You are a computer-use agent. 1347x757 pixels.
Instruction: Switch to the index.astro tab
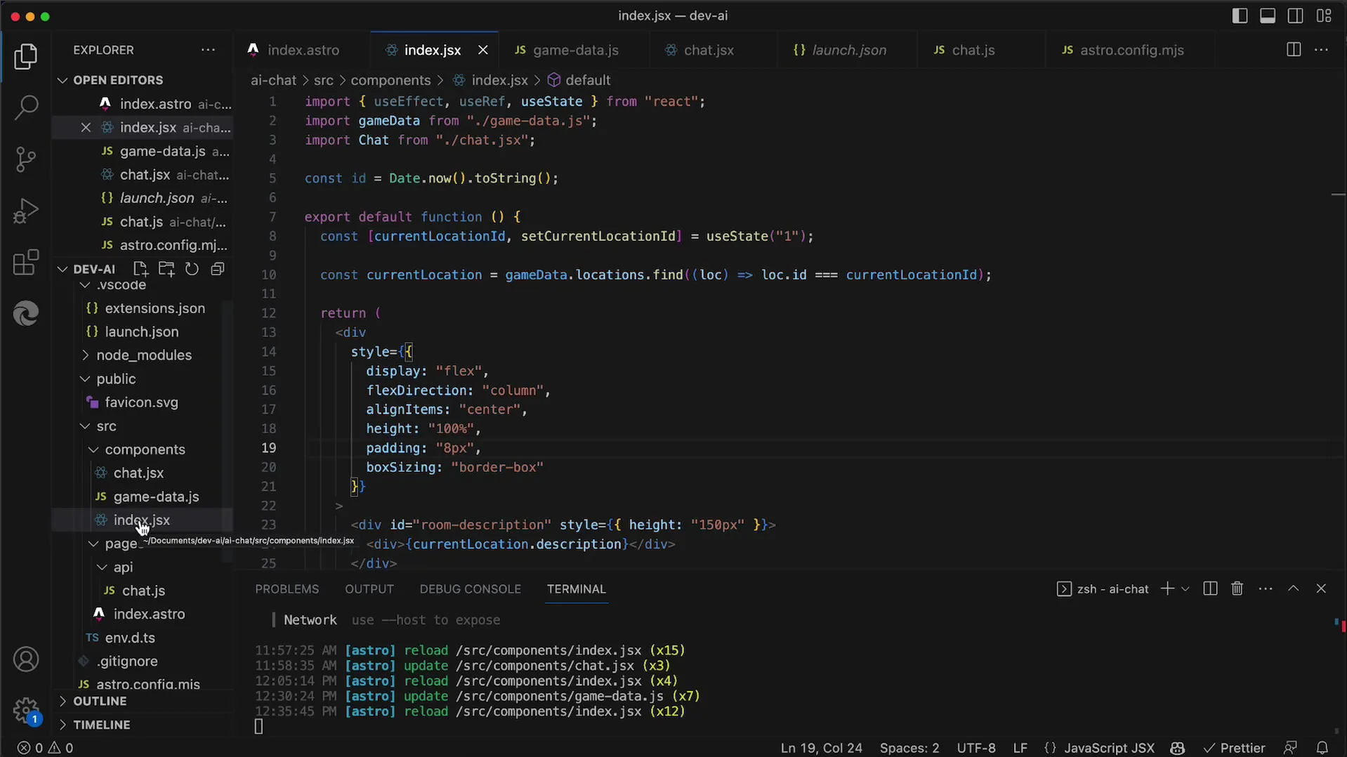pos(302,50)
